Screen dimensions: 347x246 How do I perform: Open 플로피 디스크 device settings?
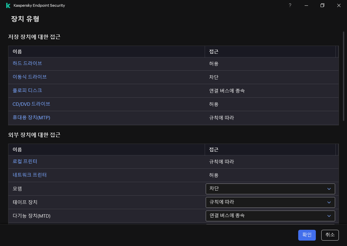27,91
